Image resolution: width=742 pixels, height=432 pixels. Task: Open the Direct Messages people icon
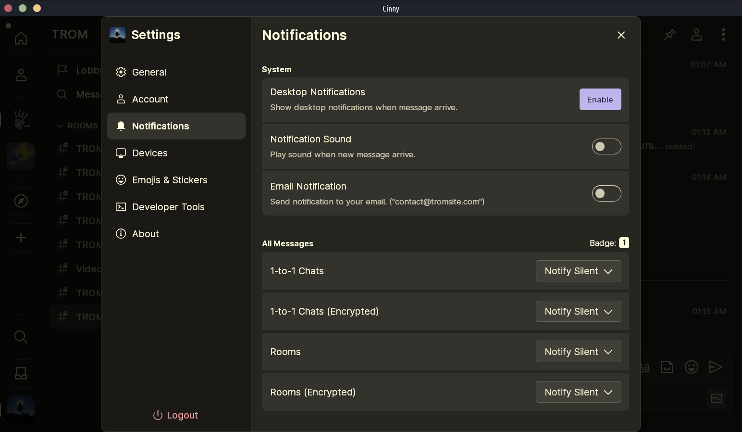tap(21, 75)
